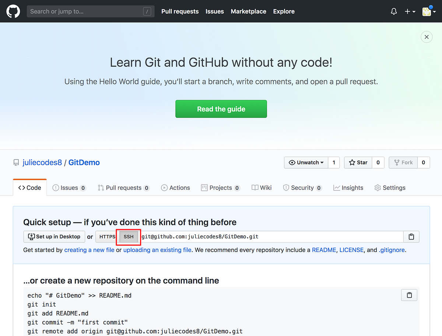The image size is (442, 336).
Task: Switch to the Projects tab
Action: [x=221, y=188]
